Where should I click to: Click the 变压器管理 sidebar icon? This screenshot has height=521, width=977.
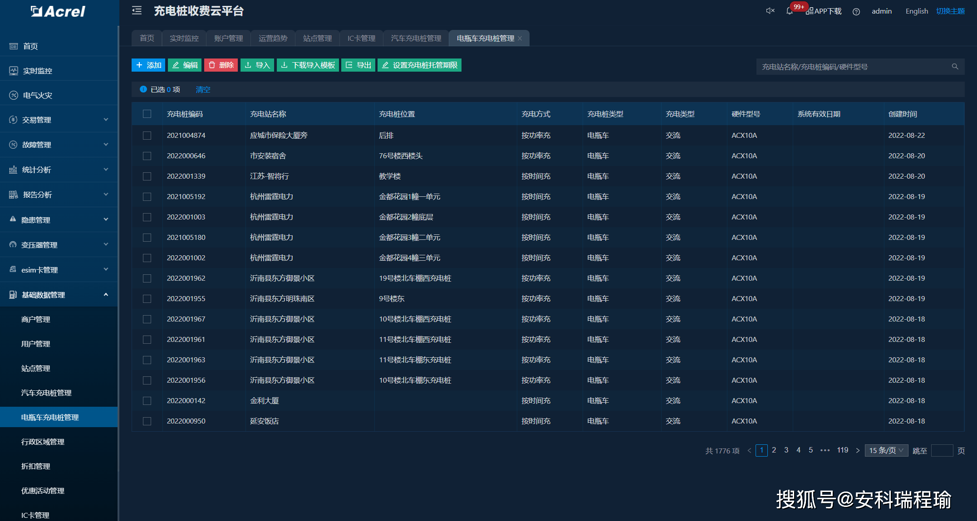point(13,244)
